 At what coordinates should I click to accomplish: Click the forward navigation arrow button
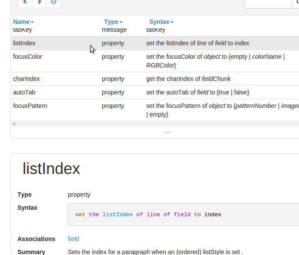click(x=39, y=2)
